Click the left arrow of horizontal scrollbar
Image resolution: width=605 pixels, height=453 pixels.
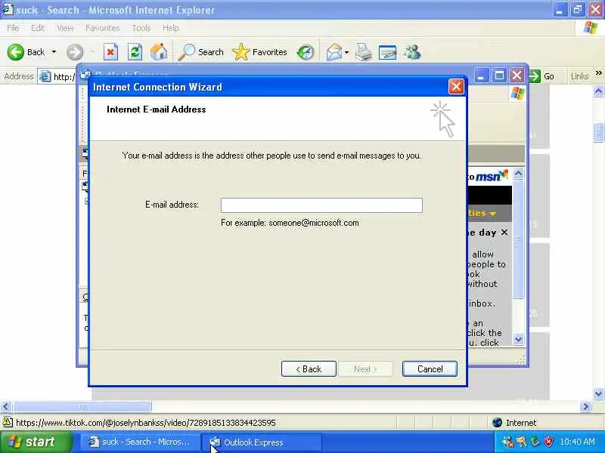pos(6,406)
